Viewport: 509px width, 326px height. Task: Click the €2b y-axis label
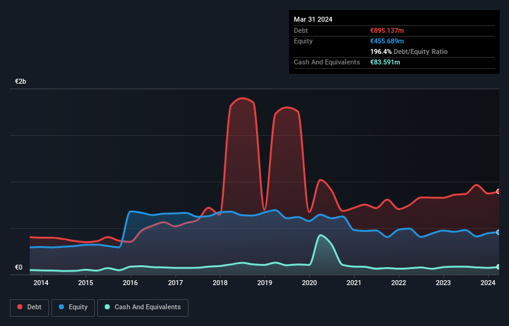(x=20, y=81)
